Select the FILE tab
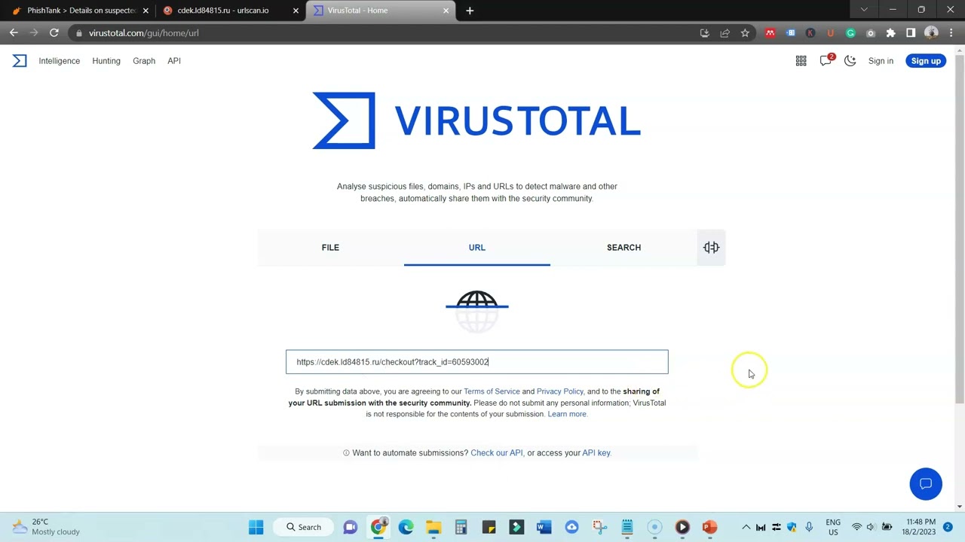Screen dimensions: 965x542 (330, 248)
